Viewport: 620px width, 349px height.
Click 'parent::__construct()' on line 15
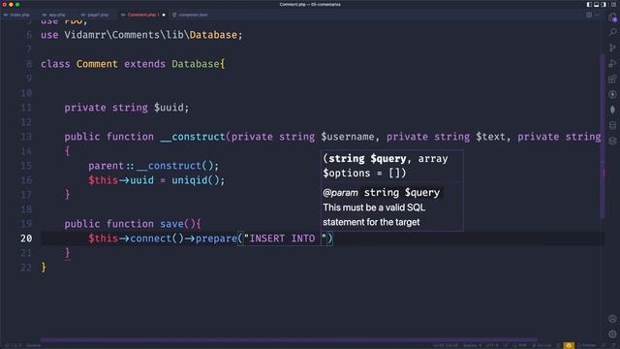pyautogui.click(x=151, y=166)
